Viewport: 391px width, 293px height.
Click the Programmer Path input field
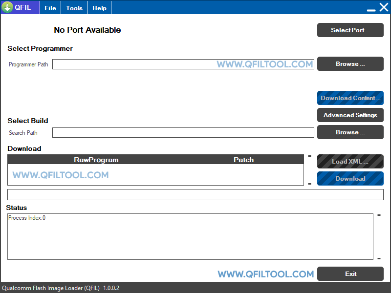[x=183, y=64]
